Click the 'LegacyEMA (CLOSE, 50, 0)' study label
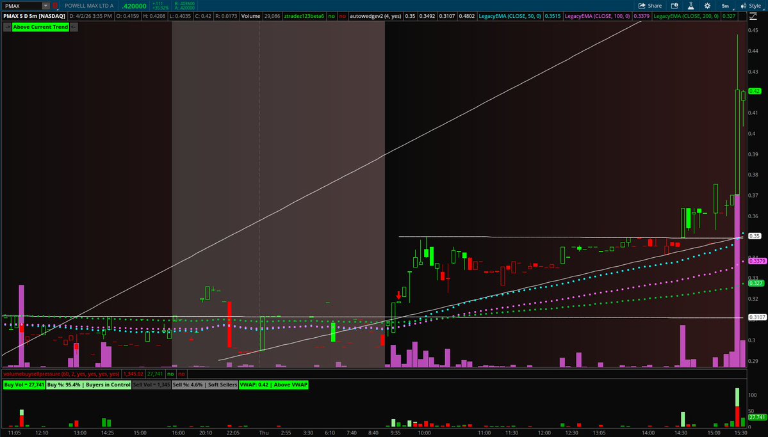The image size is (768, 437). point(509,16)
